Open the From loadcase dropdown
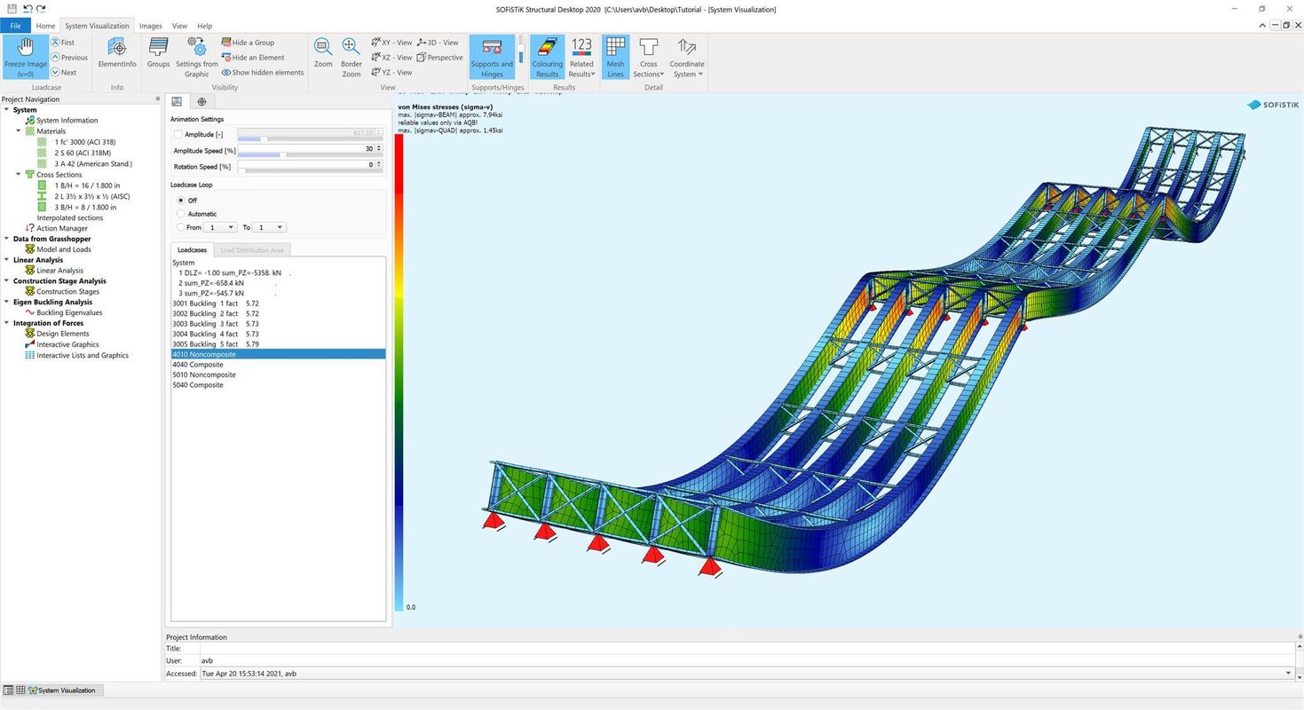 221,227
